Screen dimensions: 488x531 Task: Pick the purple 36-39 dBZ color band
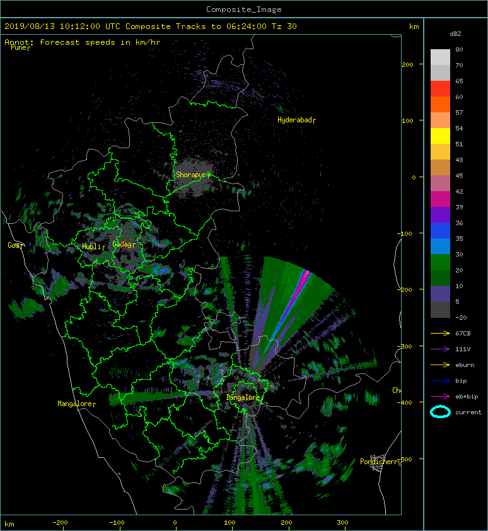coord(440,214)
